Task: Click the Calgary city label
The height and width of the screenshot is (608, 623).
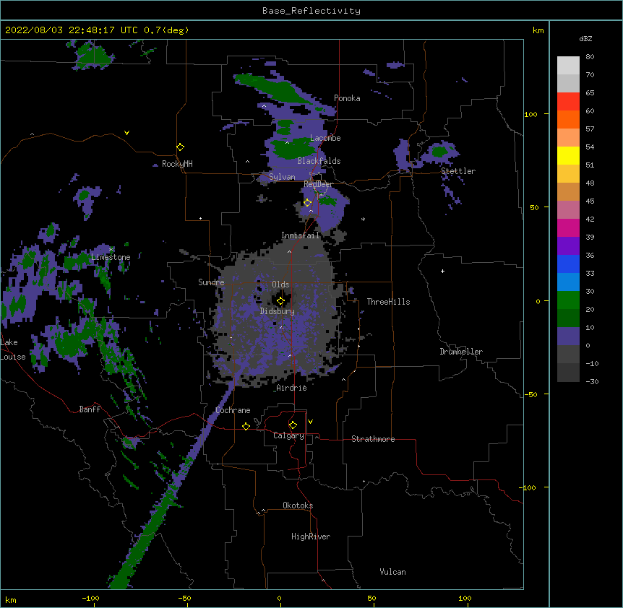Action: coord(288,435)
